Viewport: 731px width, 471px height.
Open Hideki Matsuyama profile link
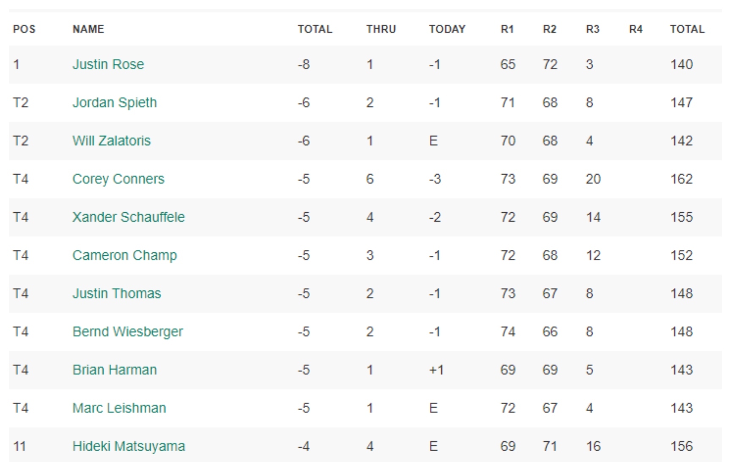pos(129,446)
